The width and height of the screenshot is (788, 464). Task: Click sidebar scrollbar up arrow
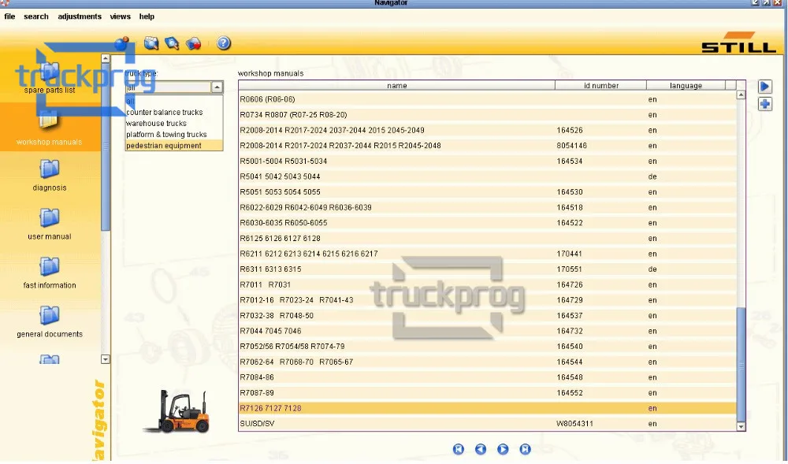pyautogui.click(x=106, y=58)
